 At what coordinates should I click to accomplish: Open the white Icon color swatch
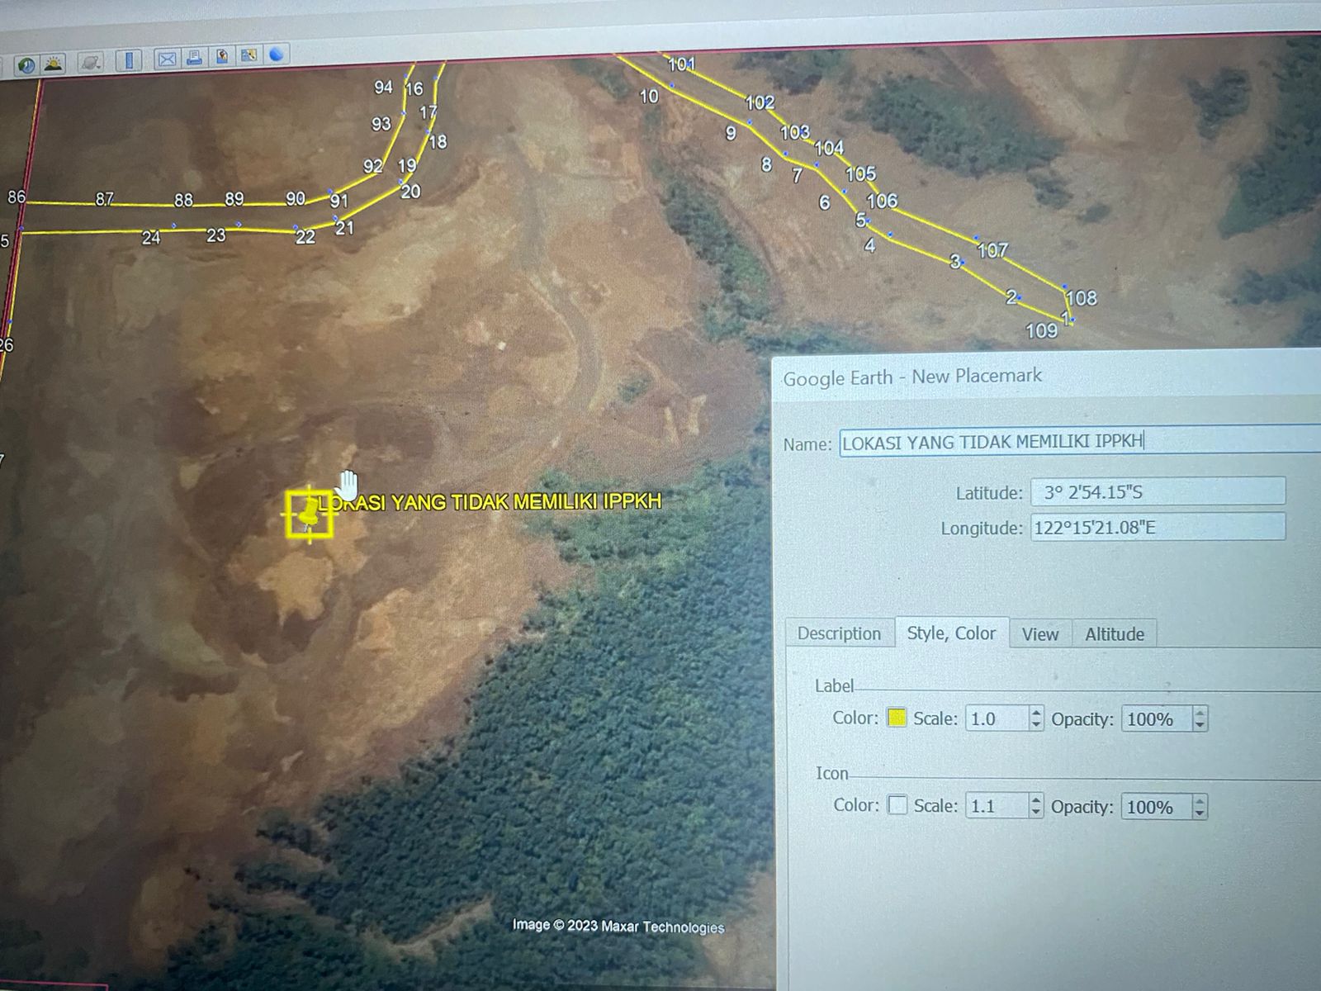click(897, 805)
